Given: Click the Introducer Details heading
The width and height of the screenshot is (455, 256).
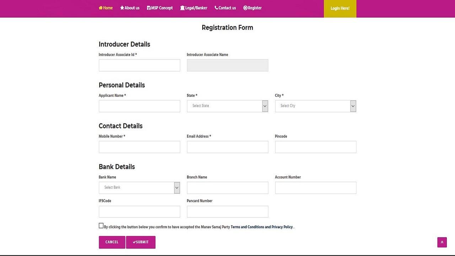Looking at the screenshot, I should [x=124, y=44].
